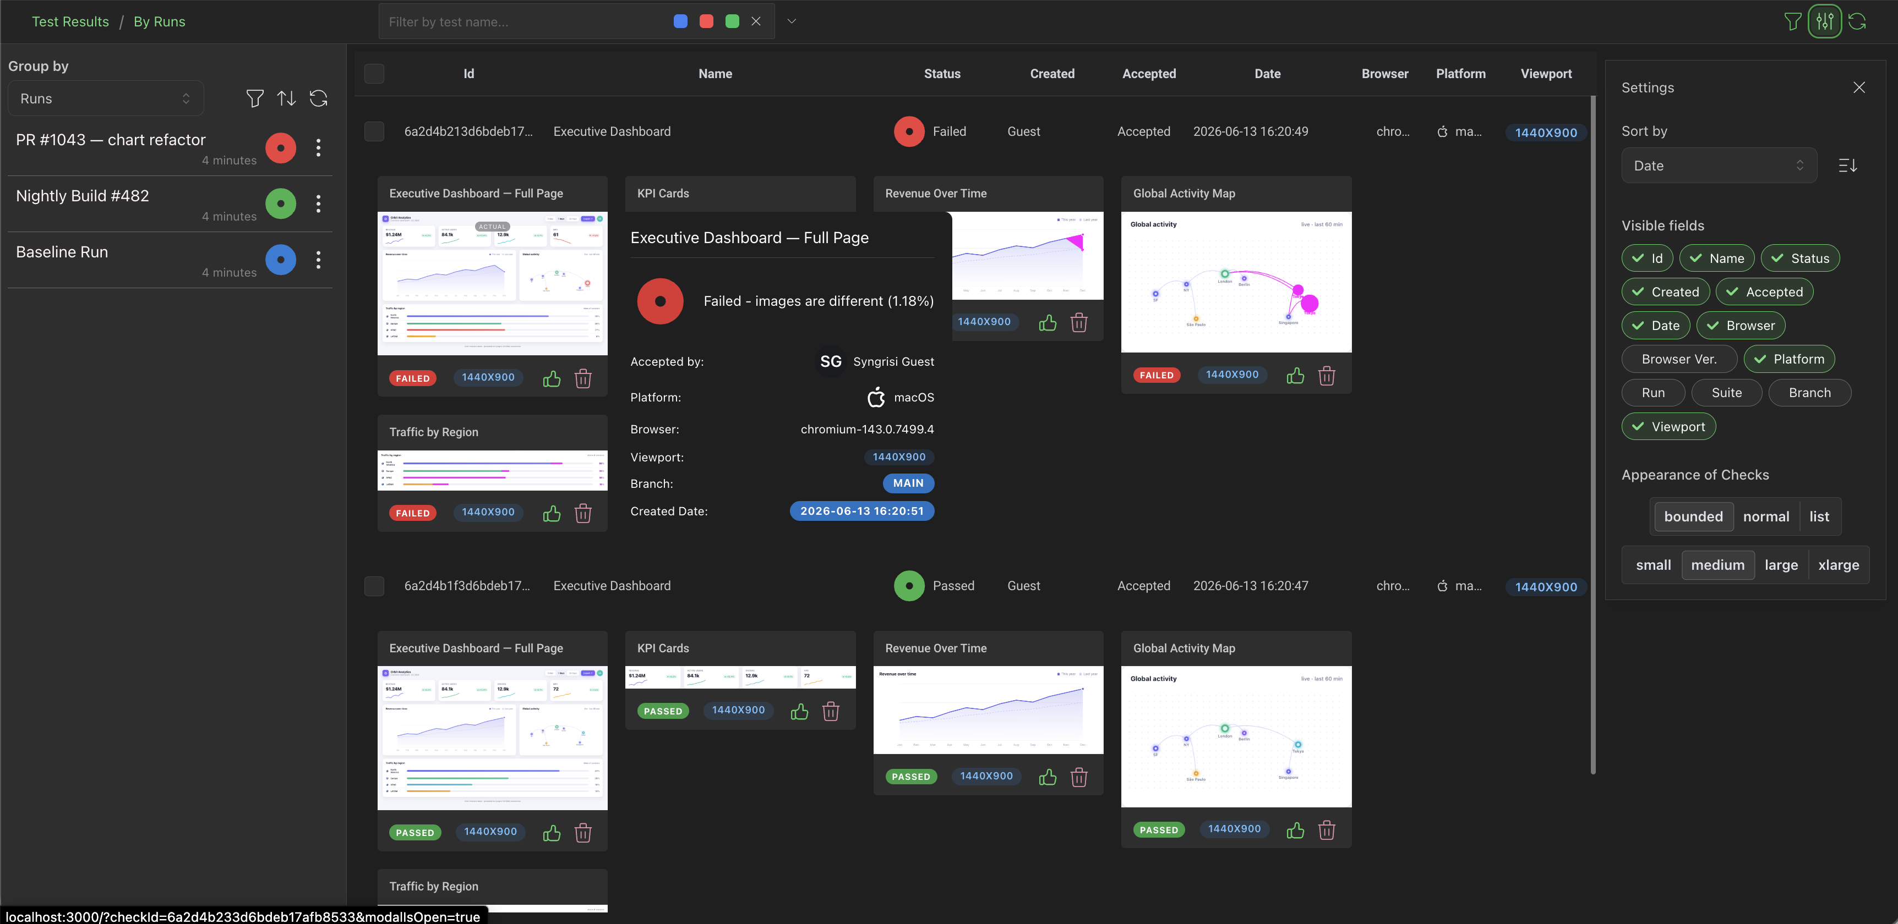Toggle the Status visible field chip
This screenshot has height=924, width=1898.
click(1800, 258)
